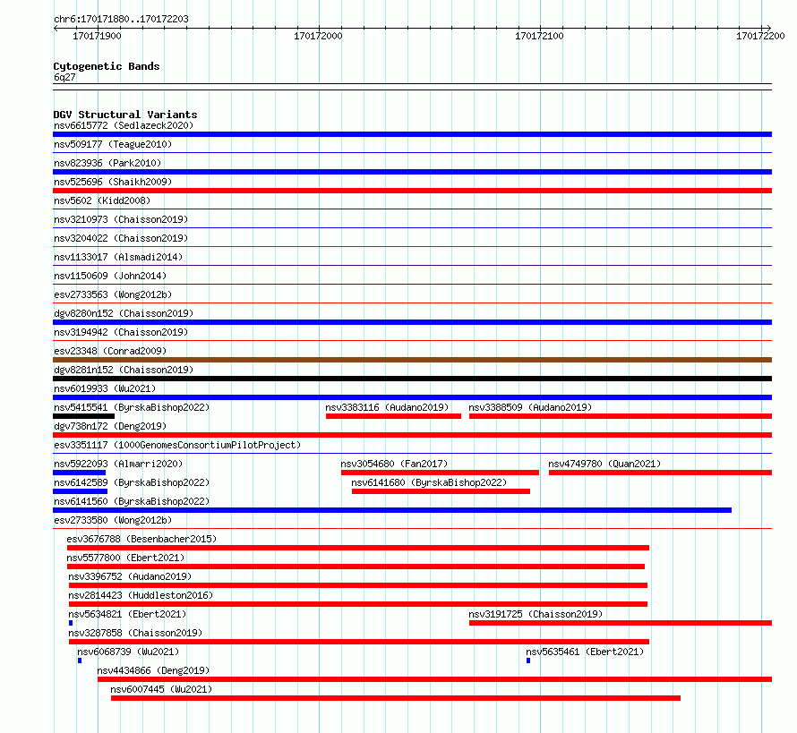Click the short blue nsv6142589 bar
The width and height of the screenshot is (797, 733).
[81, 491]
